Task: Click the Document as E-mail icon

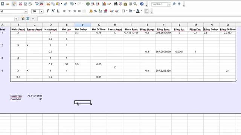Action: pos(7,4)
